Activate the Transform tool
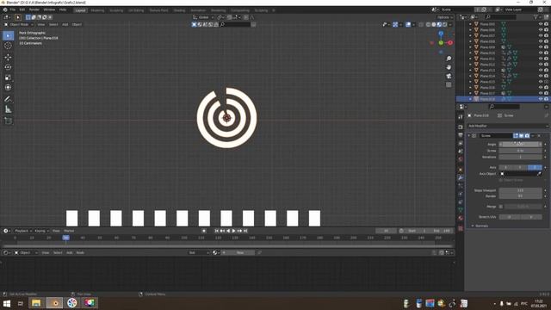The height and width of the screenshot is (310, 551). pyautogui.click(x=8, y=88)
